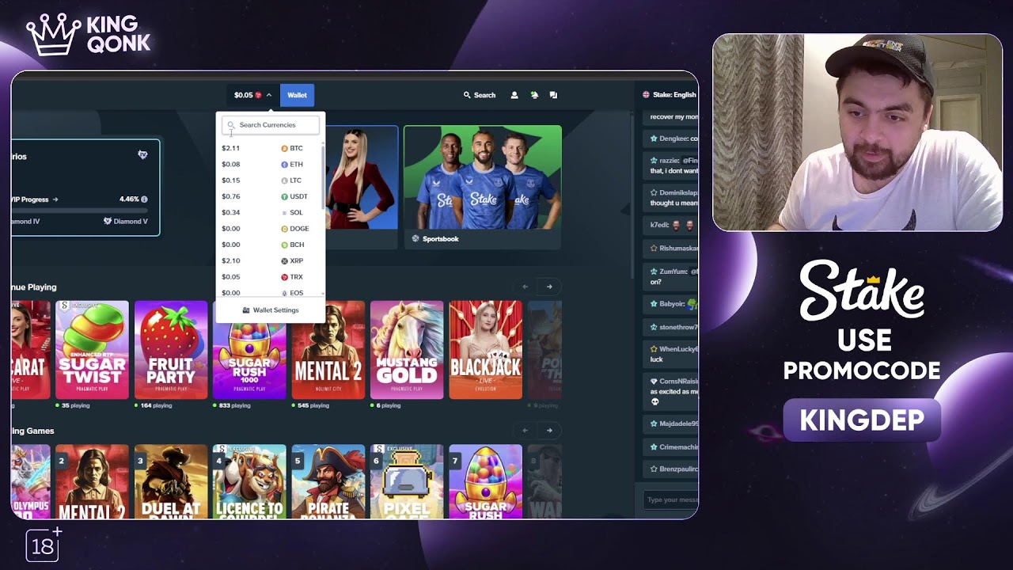The width and height of the screenshot is (1013, 570).
Task: Pick SOL from the wallet dropdown
Action: click(x=269, y=212)
